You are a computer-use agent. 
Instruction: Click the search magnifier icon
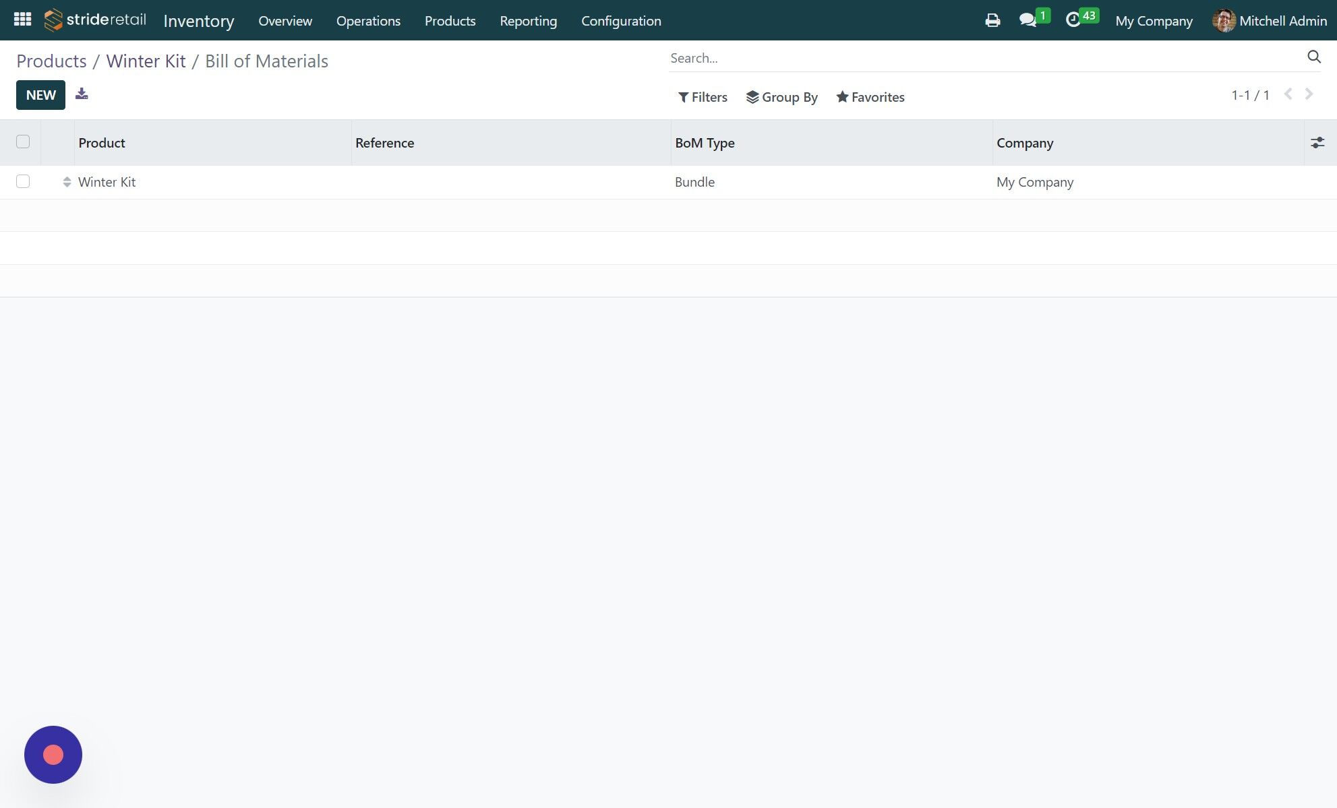tap(1314, 57)
